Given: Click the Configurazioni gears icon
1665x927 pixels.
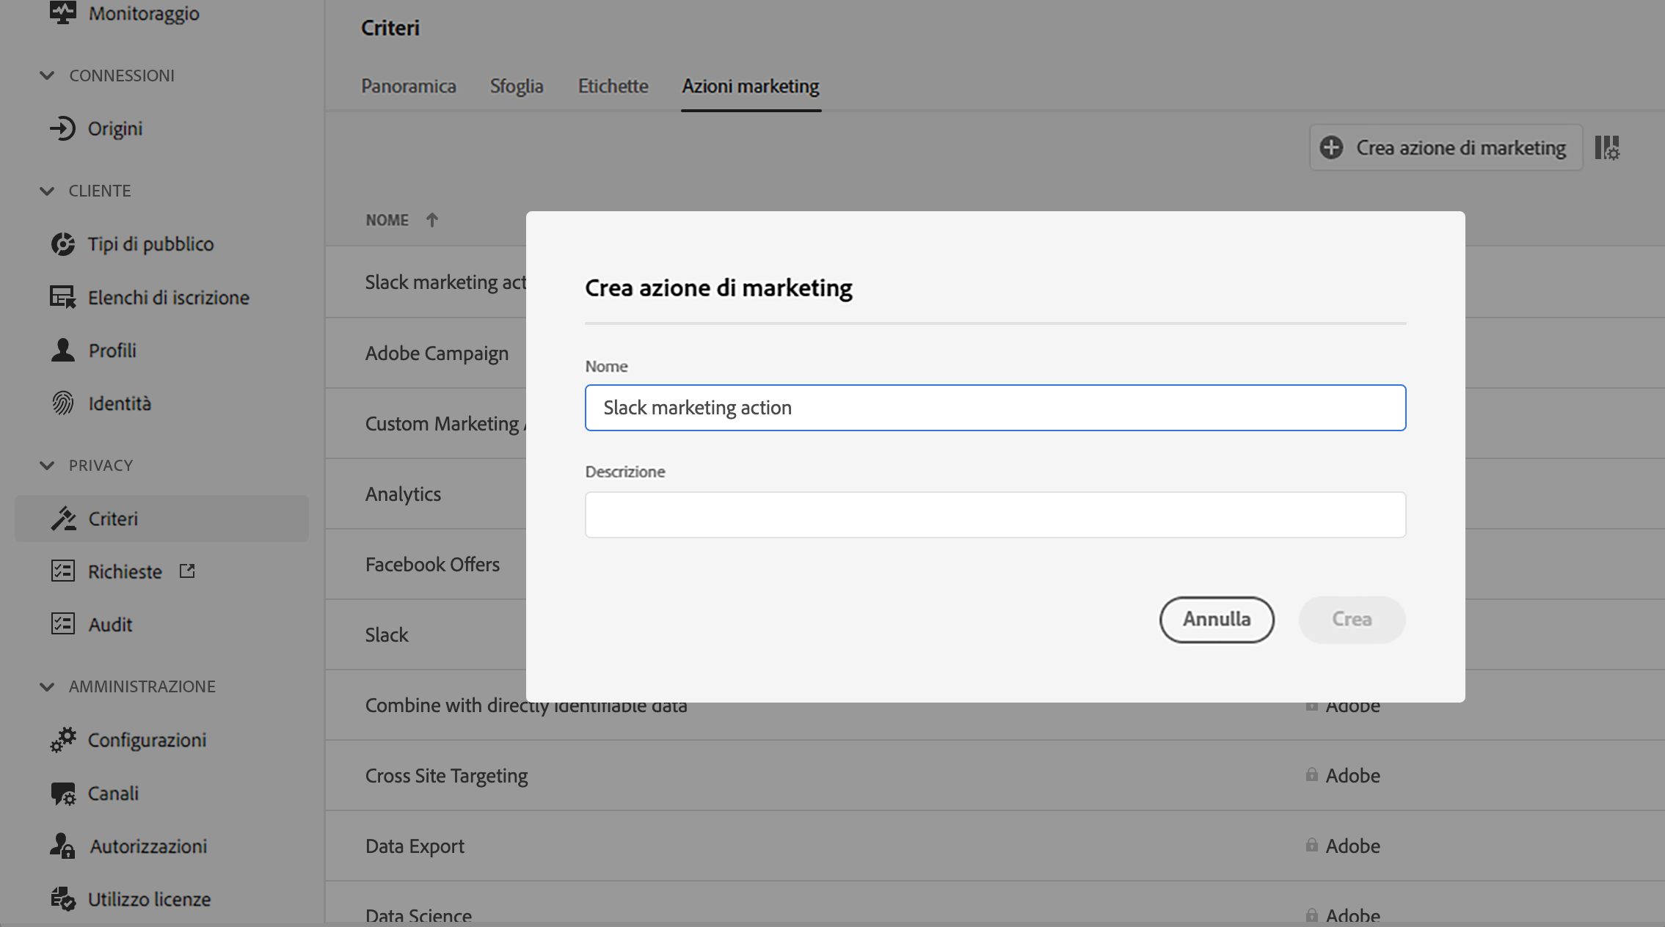Looking at the screenshot, I should pos(63,740).
